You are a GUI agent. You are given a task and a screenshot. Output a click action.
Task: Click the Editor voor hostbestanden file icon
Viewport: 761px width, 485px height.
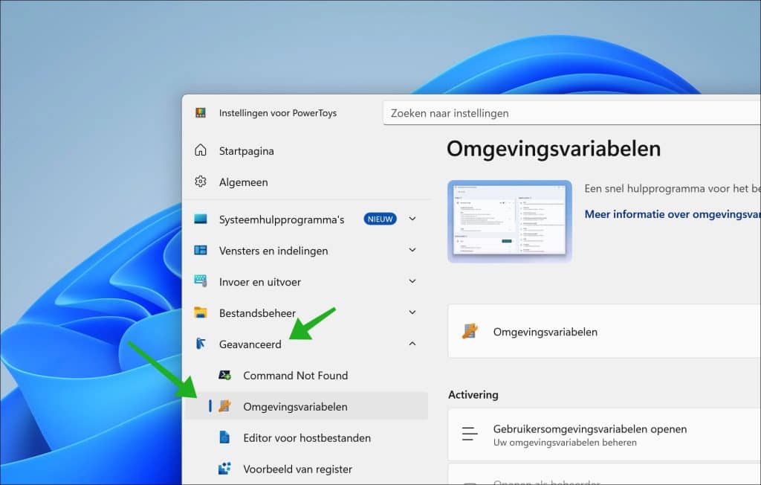click(224, 437)
